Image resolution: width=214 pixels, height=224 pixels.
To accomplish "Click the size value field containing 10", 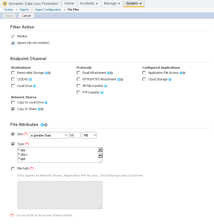I will tap(75, 135).
